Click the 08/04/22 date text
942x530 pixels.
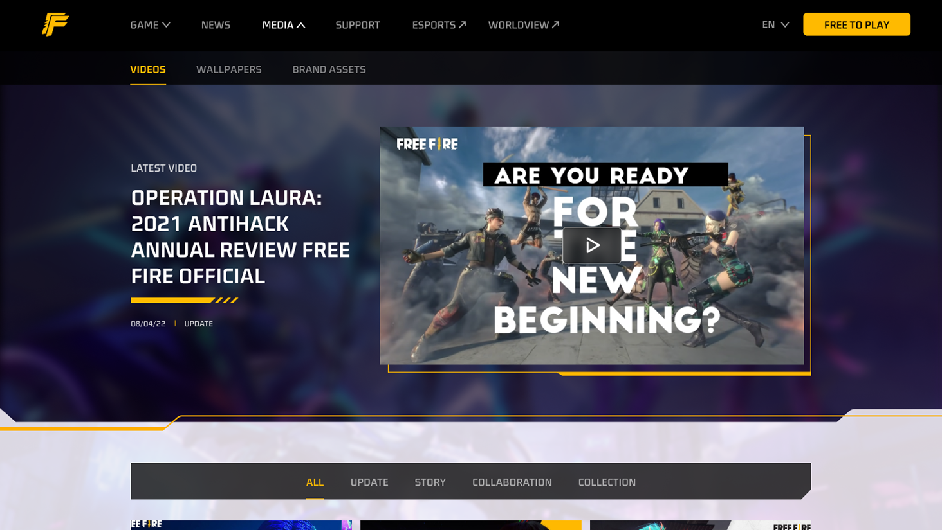click(x=148, y=324)
